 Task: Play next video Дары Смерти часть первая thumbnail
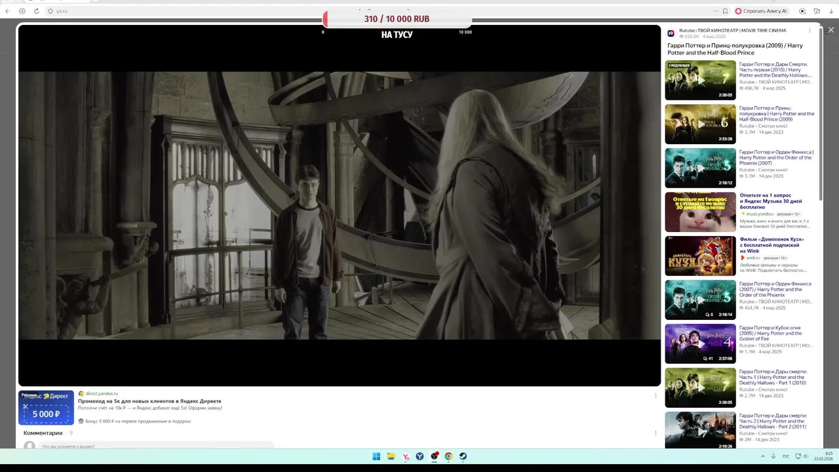700,80
